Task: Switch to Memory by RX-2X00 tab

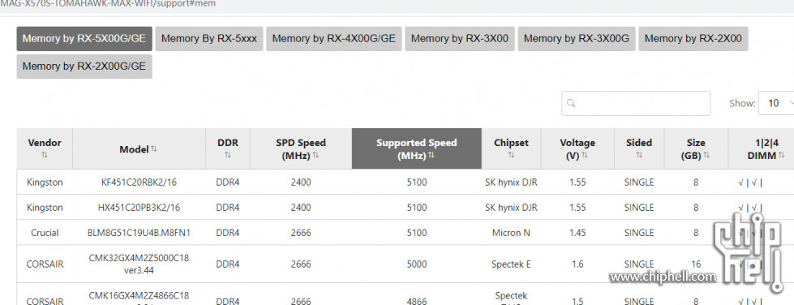Action: [x=693, y=39]
